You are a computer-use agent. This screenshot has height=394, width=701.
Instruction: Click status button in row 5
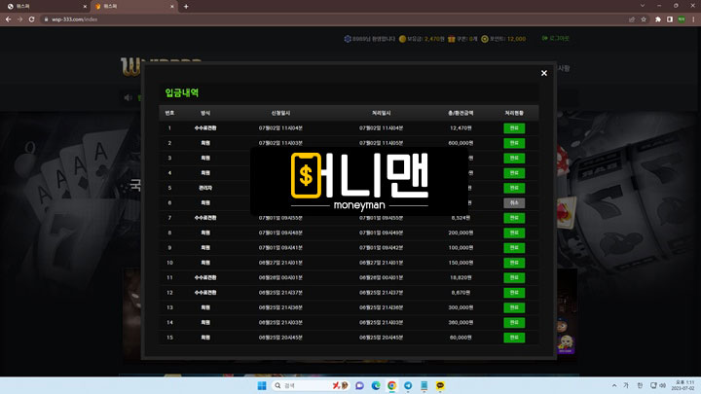tap(514, 188)
